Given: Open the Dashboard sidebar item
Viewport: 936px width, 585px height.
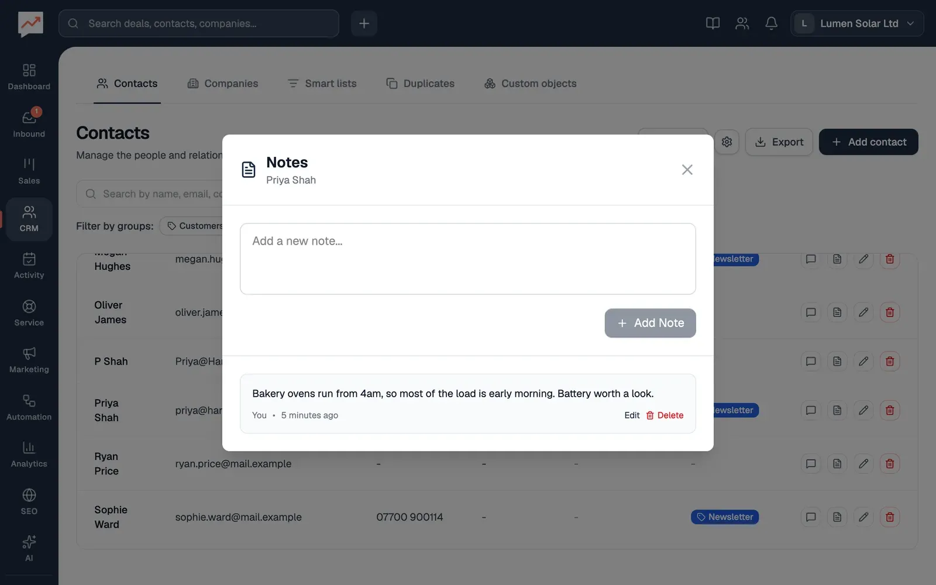Looking at the screenshot, I should tap(29, 77).
